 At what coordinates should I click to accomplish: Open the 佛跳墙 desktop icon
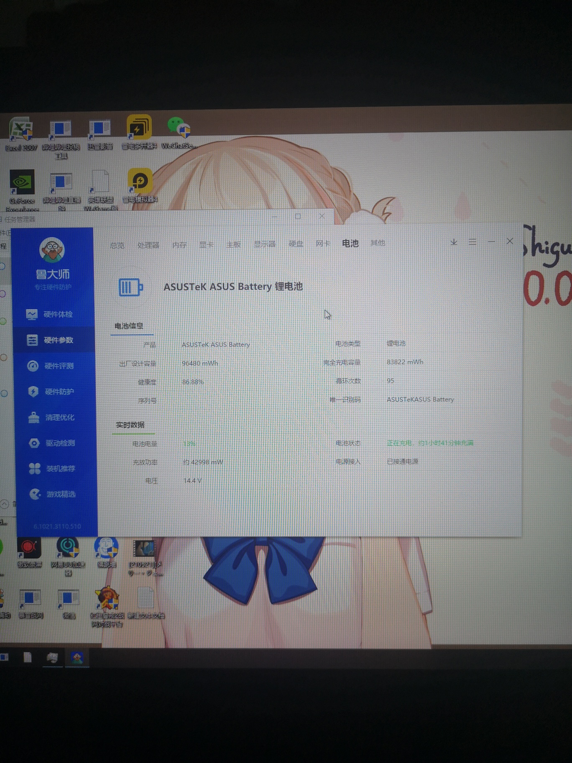point(106,553)
